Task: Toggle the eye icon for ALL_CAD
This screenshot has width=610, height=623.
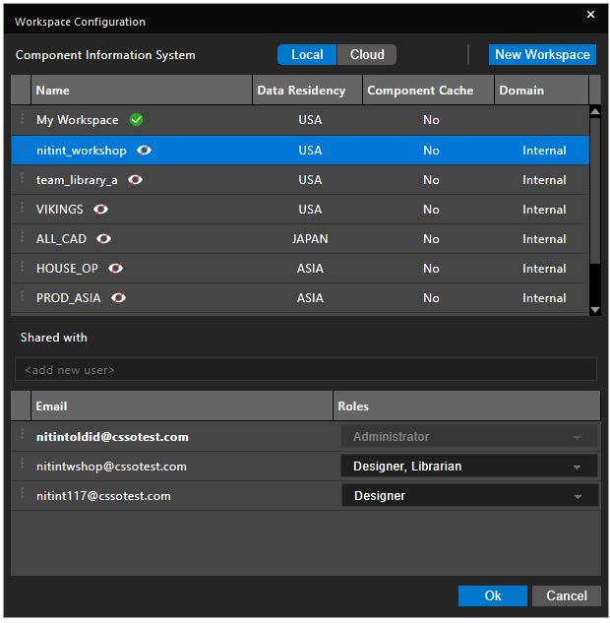Action: [104, 239]
